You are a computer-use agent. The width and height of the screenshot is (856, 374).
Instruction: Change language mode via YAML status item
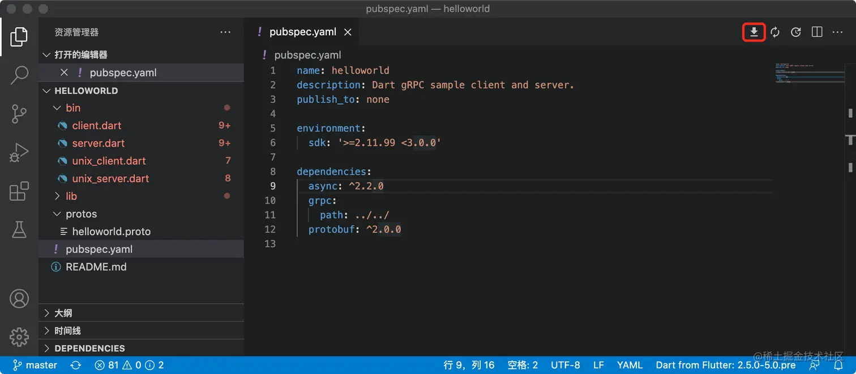pos(630,365)
